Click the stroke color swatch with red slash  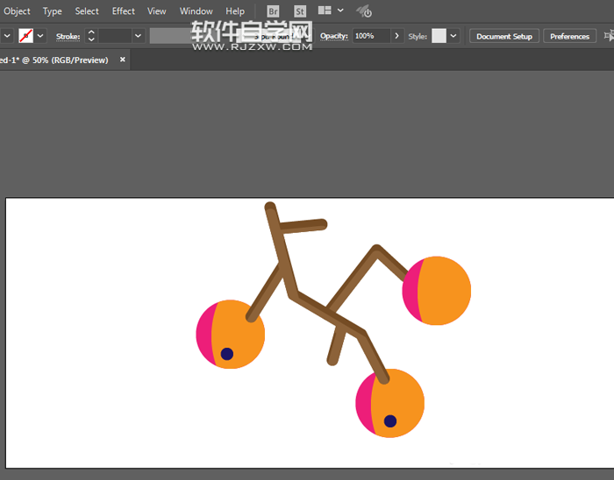coord(26,36)
